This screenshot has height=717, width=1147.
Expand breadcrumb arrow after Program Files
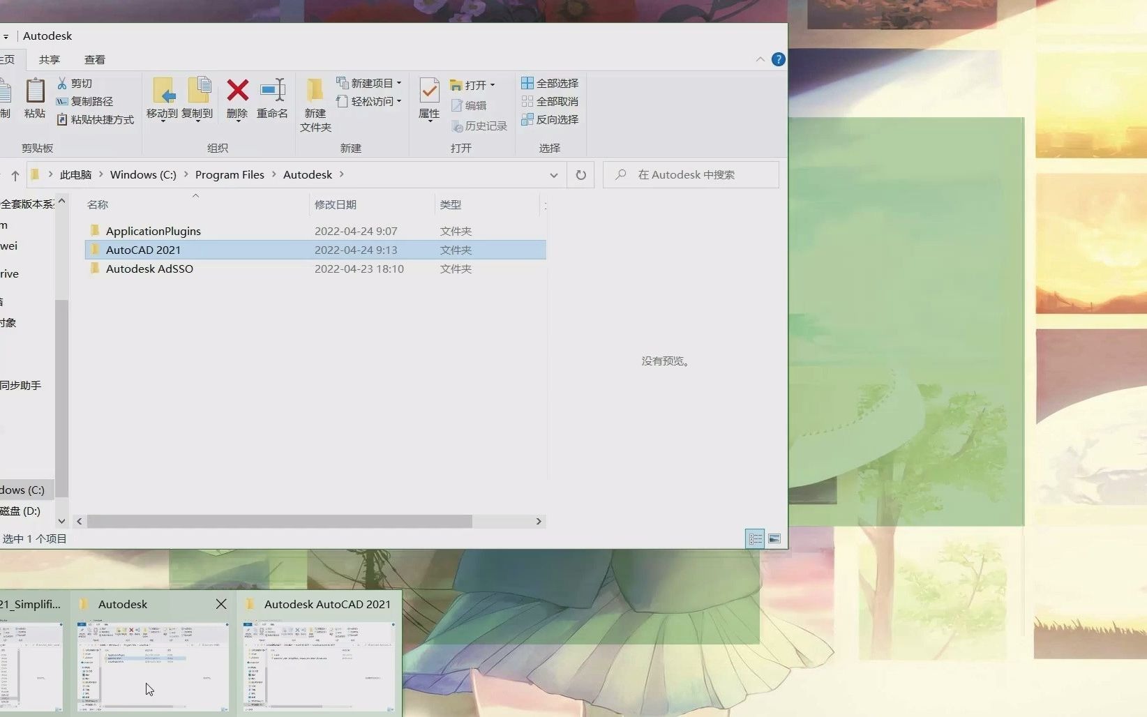point(273,174)
